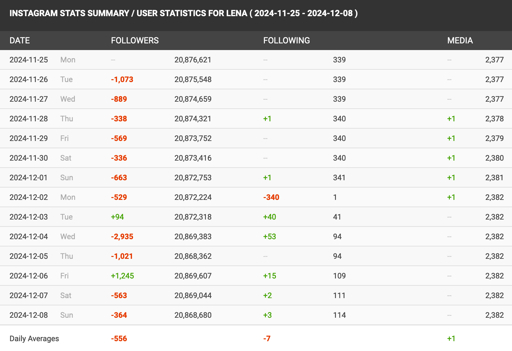The image size is (512, 351).
Task: Click the FOLLOWERS column header
Action: (135, 41)
